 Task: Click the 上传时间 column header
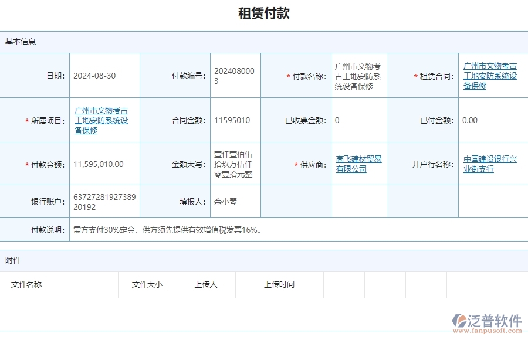tap(279, 285)
